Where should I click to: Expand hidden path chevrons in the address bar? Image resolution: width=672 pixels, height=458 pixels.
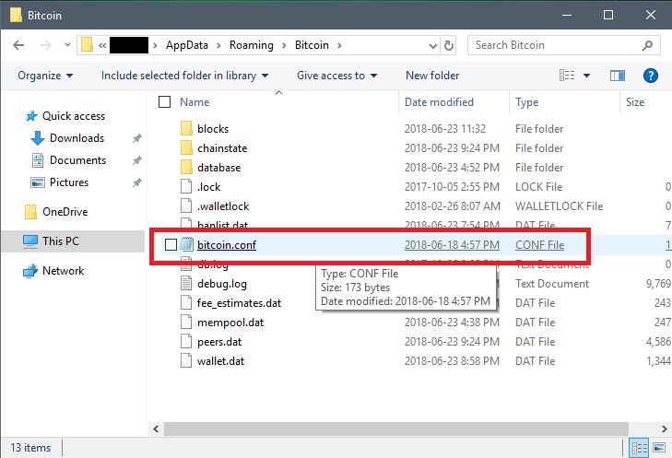pos(102,45)
